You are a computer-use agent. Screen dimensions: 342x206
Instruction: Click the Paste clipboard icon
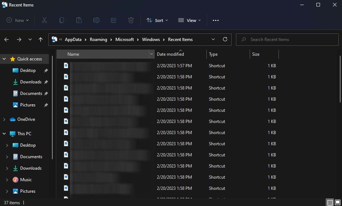coord(79,20)
